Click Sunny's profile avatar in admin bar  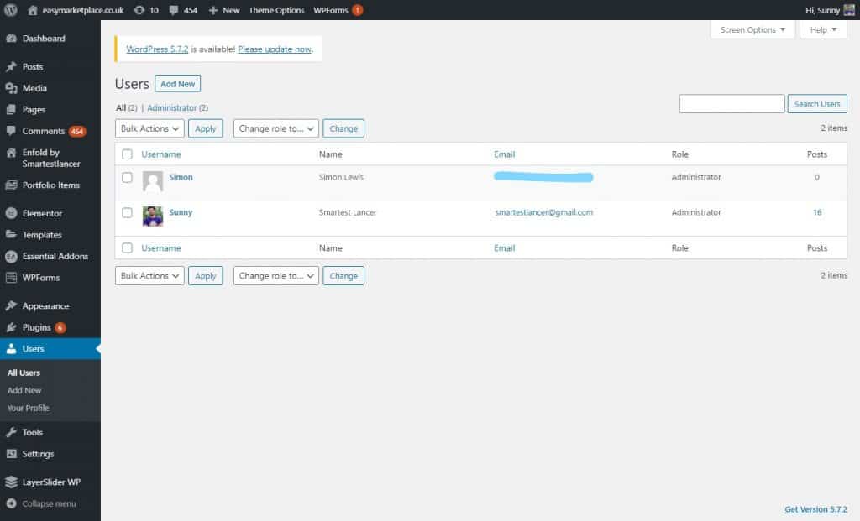click(849, 10)
